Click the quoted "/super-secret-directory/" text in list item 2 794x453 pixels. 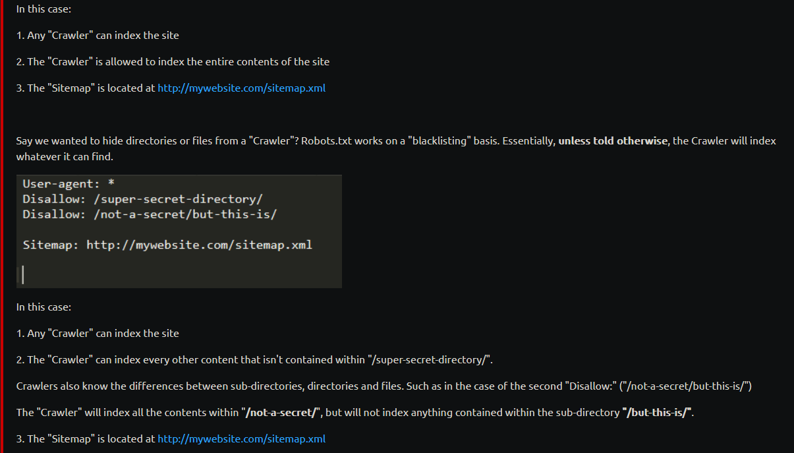(x=432, y=359)
